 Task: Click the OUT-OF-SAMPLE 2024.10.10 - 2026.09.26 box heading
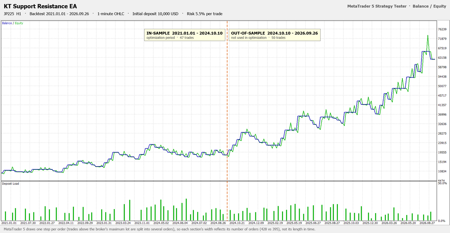coord(274,33)
